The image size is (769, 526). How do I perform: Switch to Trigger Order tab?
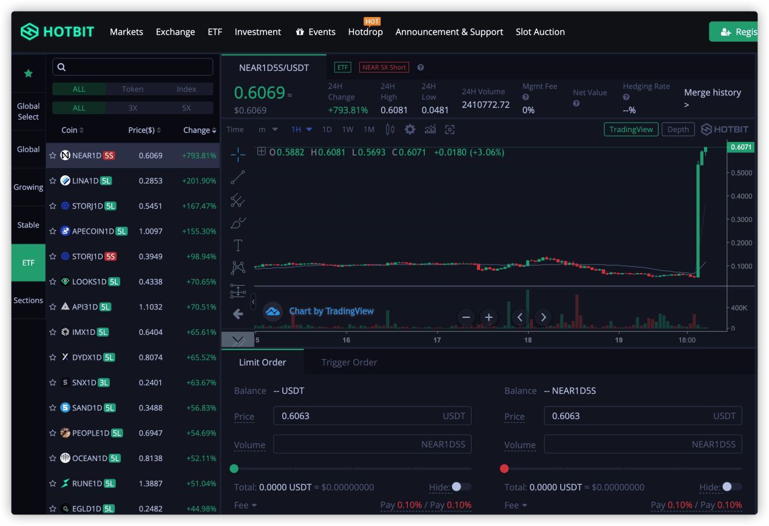click(349, 362)
